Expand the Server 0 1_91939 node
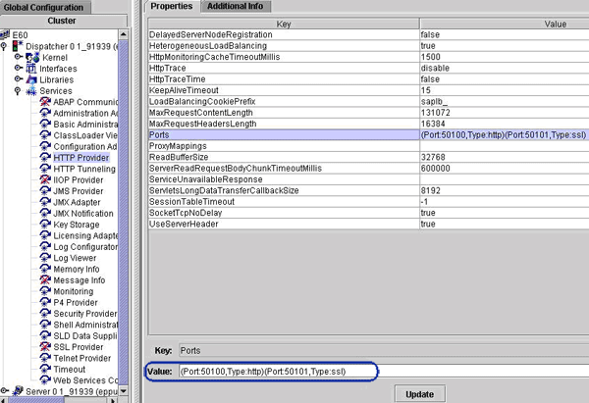 (x=4, y=390)
